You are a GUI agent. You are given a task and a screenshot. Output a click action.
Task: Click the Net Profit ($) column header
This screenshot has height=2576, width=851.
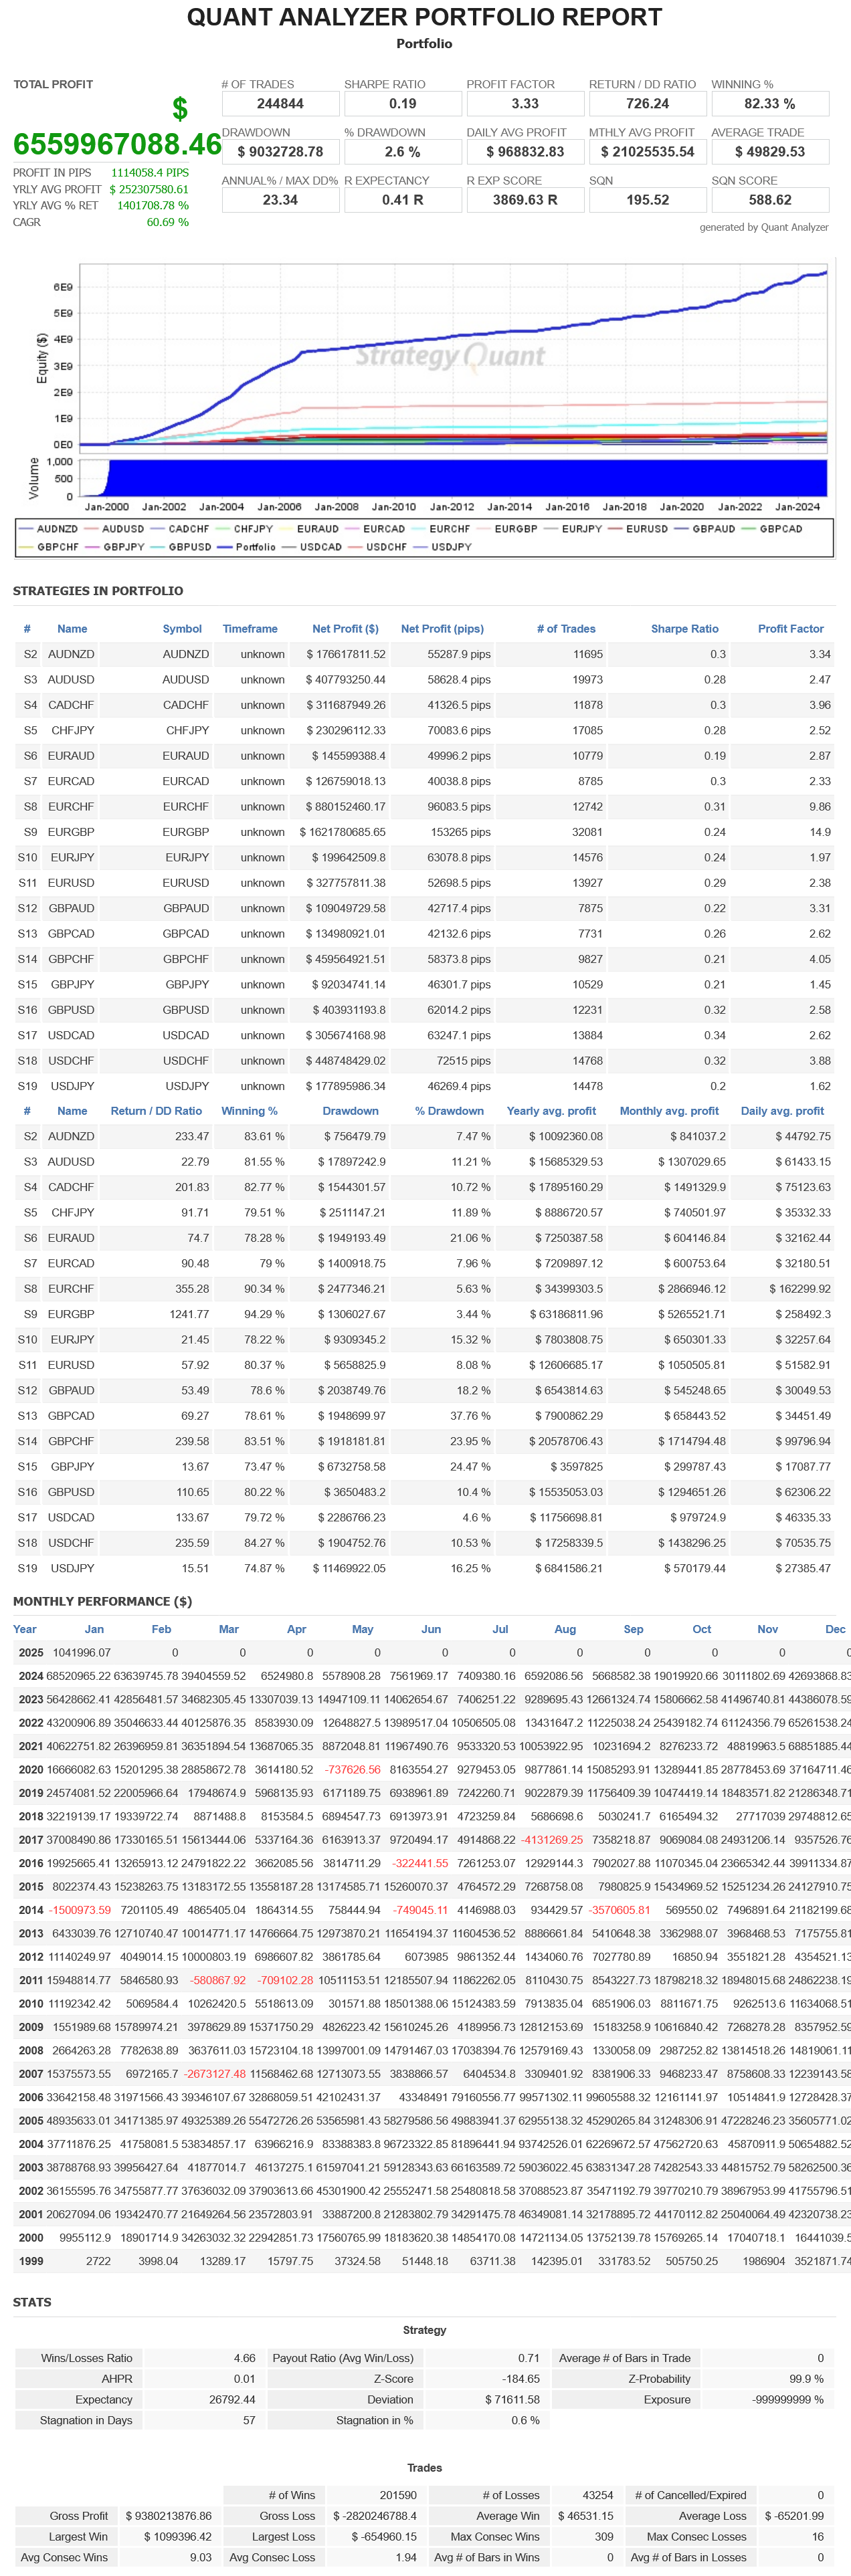(345, 629)
